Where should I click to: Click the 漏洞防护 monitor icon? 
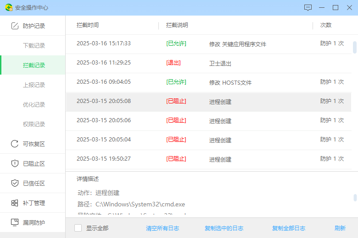coord(15,222)
